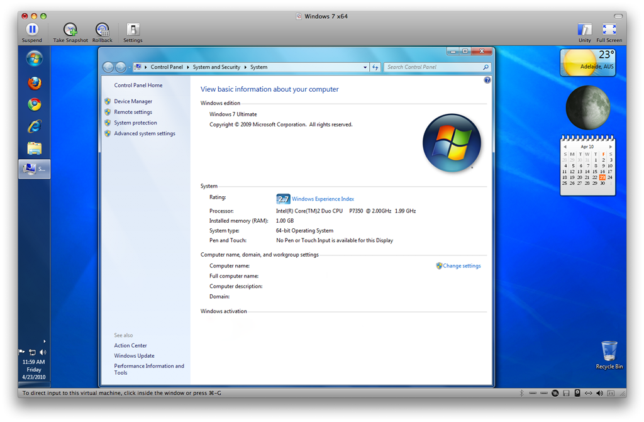This screenshot has height=422, width=644.
Task: Click the sound card speaker status icon
Action: click(x=599, y=393)
